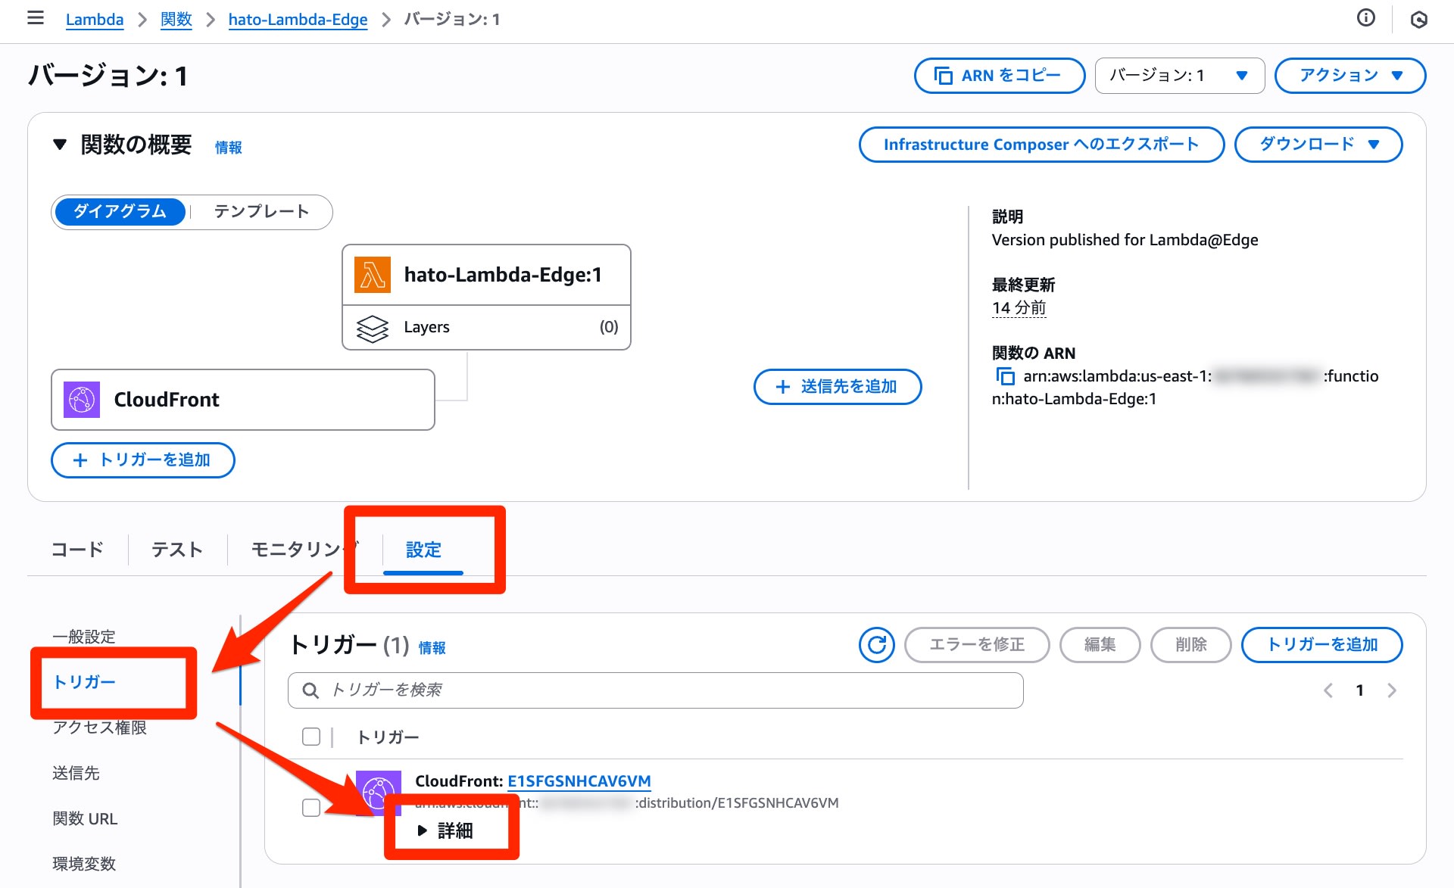Follow the Lambda breadcrumb link
Viewport: 1454px width, 888px height.
click(x=95, y=20)
